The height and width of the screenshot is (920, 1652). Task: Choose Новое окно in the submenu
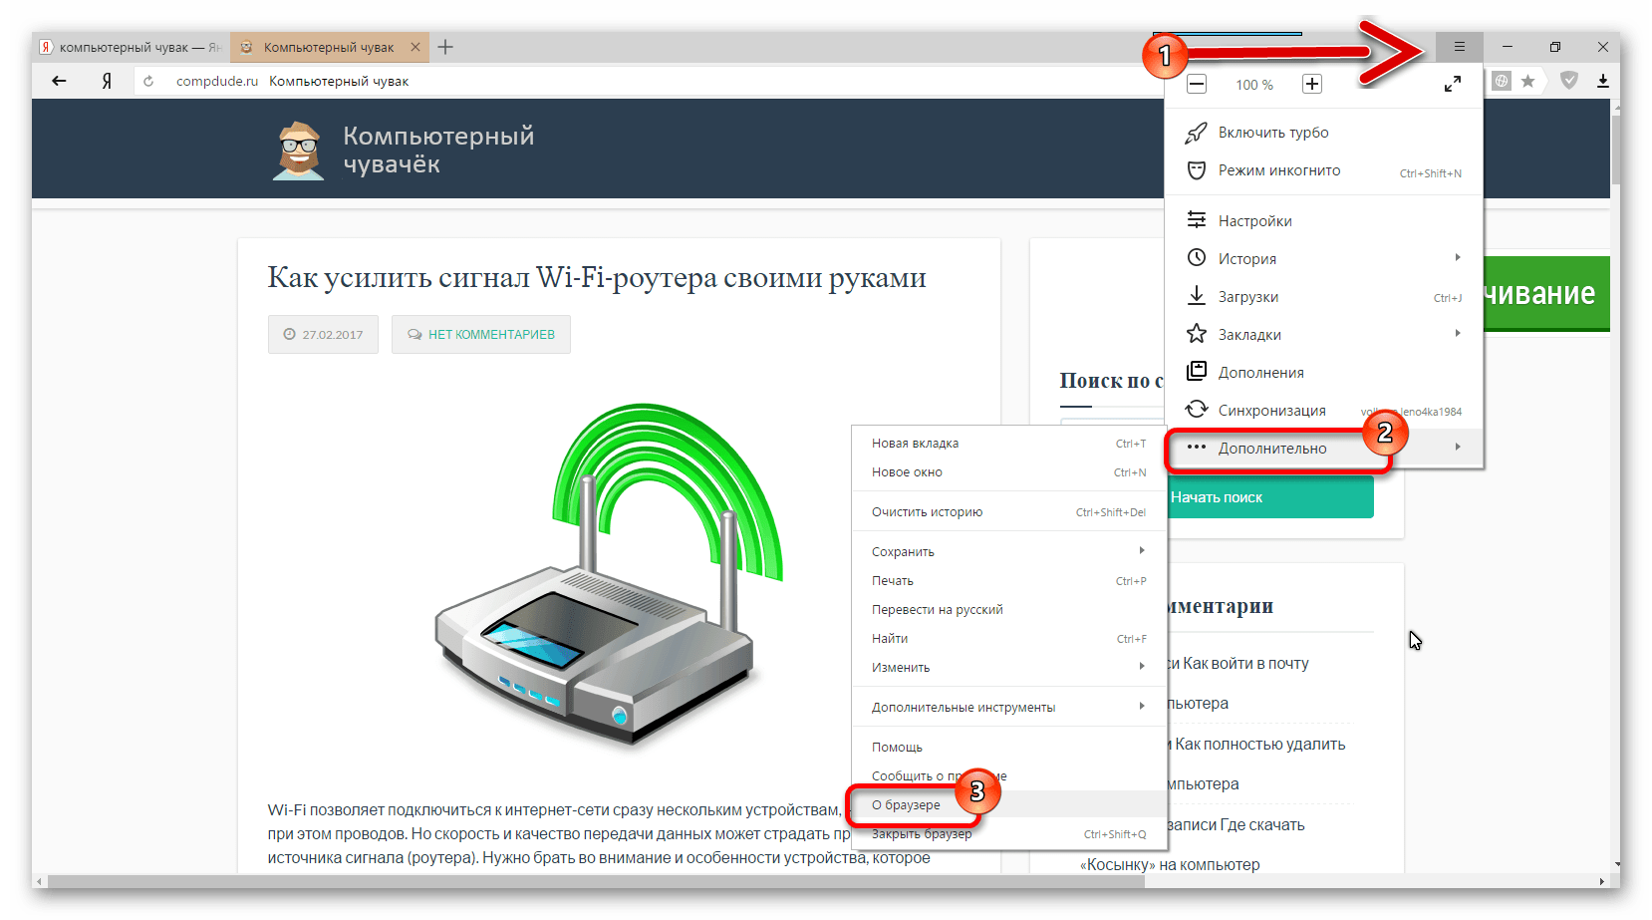[x=1008, y=472]
